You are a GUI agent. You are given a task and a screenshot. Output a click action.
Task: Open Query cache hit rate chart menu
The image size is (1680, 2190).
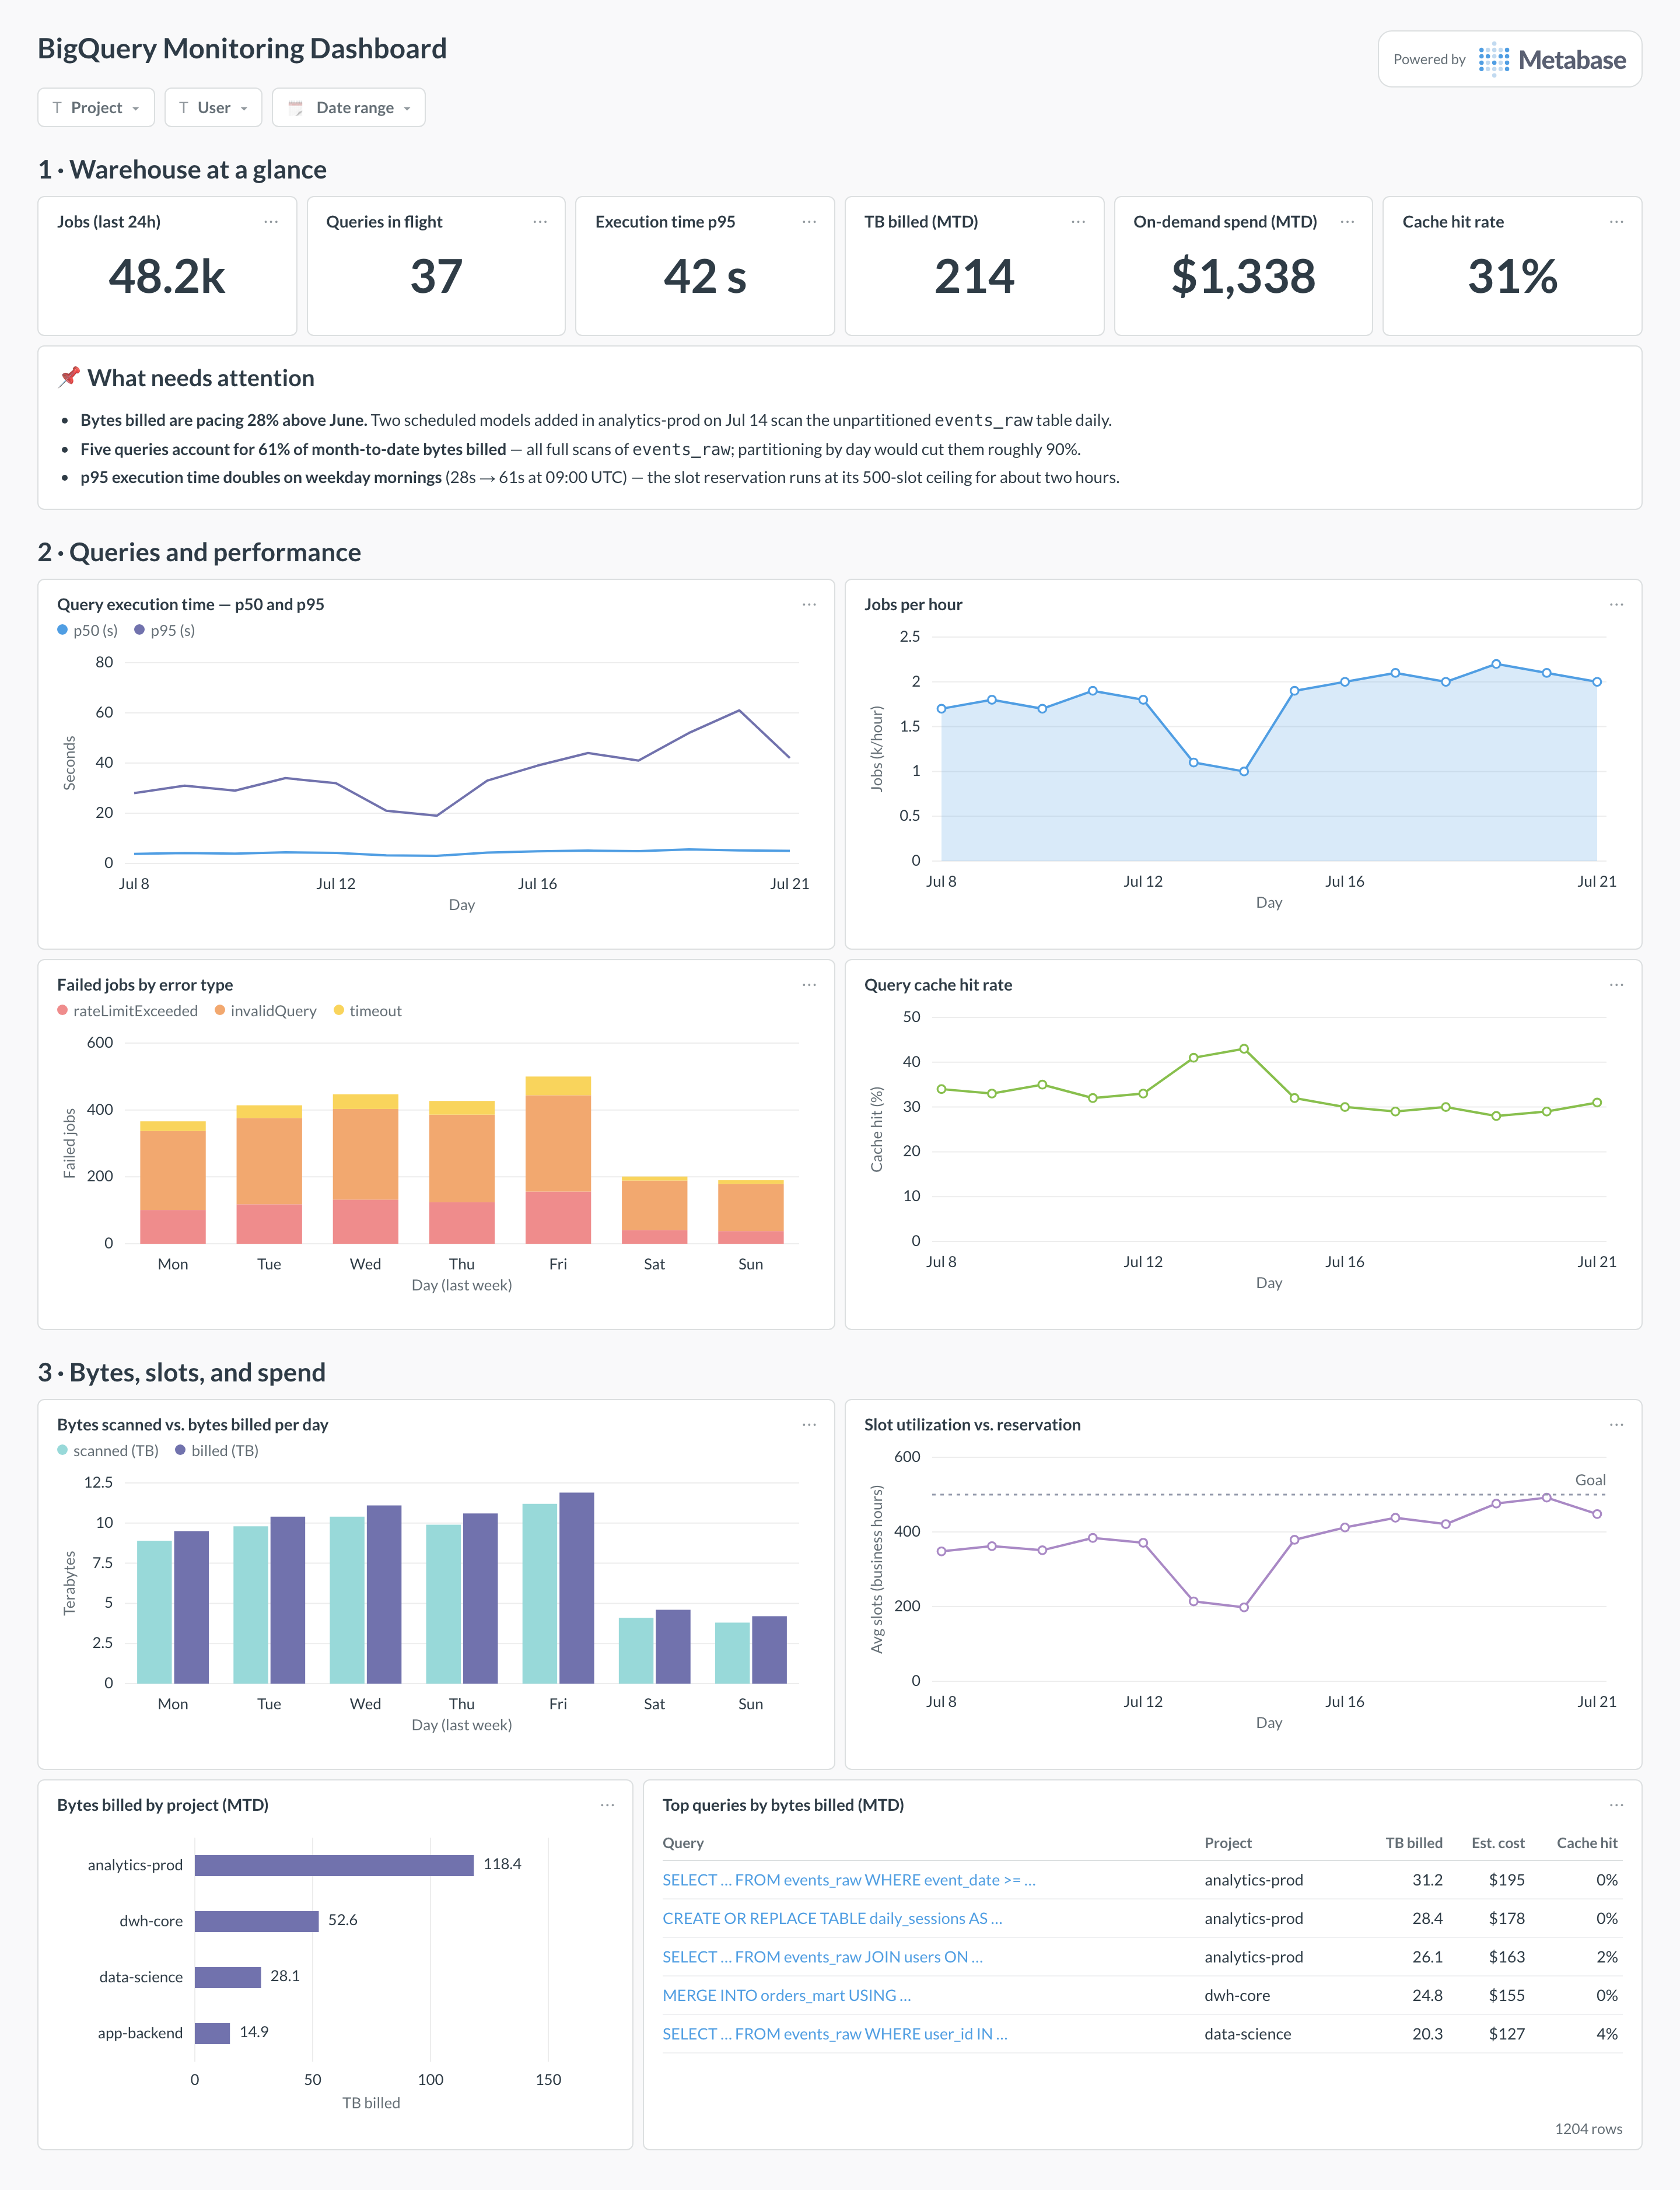point(1616,985)
